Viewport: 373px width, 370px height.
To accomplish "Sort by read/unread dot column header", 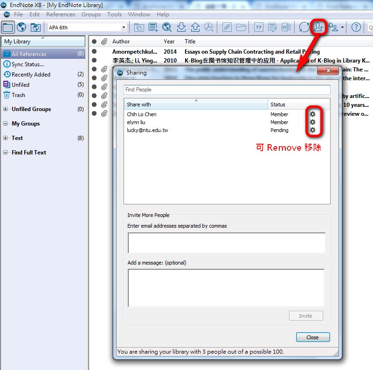I will pos(94,42).
